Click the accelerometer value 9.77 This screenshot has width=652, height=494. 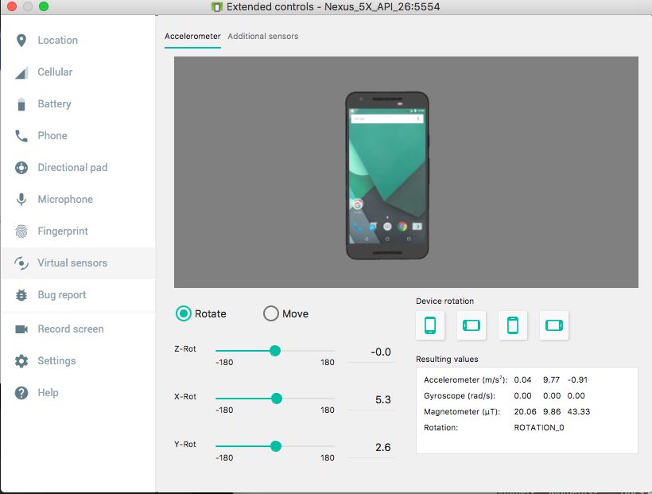[x=551, y=379]
